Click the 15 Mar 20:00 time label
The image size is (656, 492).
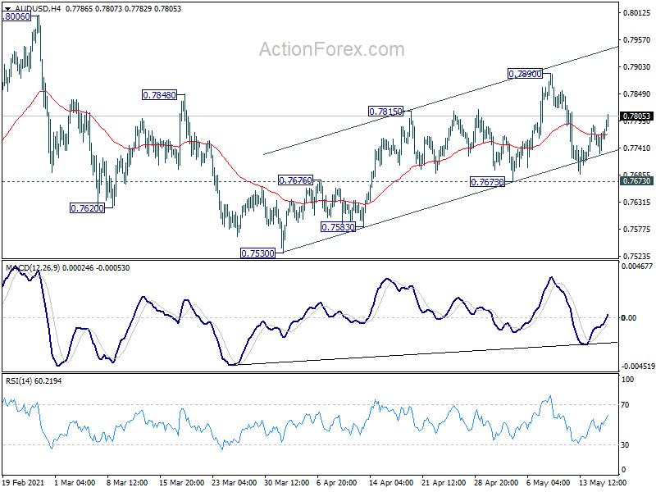click(x=181, y=483)
